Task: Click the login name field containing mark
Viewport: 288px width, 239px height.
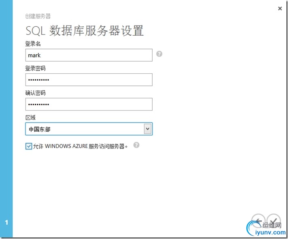Action: tap(89, 55)
